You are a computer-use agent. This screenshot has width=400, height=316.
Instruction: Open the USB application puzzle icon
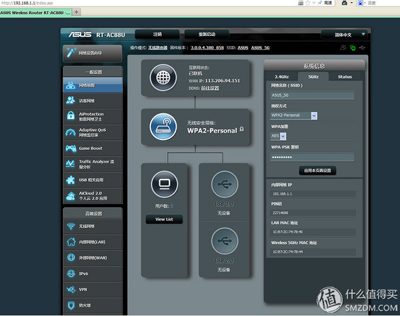click(x=71, y=180)
